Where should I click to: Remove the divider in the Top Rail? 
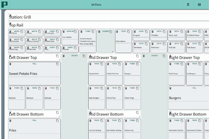(99, 31)
